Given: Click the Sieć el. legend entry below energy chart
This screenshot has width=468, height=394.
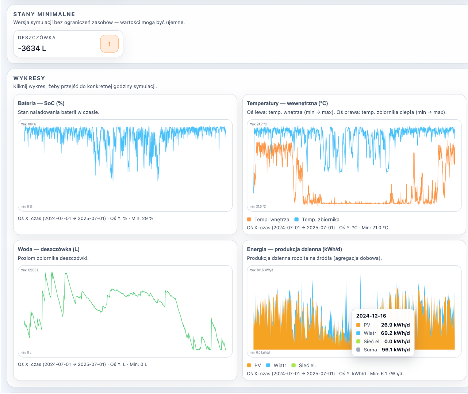Looking at the screenshot, I should click(x=304, y=365).
